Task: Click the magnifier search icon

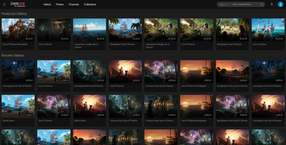Action: click(x=262, y=4)
